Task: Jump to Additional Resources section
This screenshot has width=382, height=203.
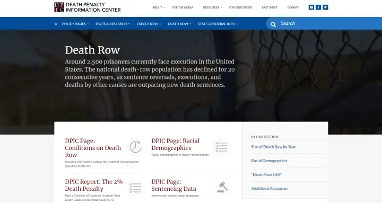Action: coord(270,188)
